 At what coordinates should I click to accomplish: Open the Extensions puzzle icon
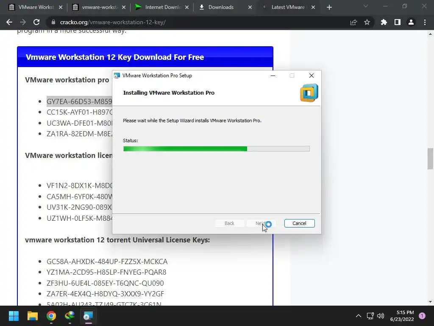point(384,22)
